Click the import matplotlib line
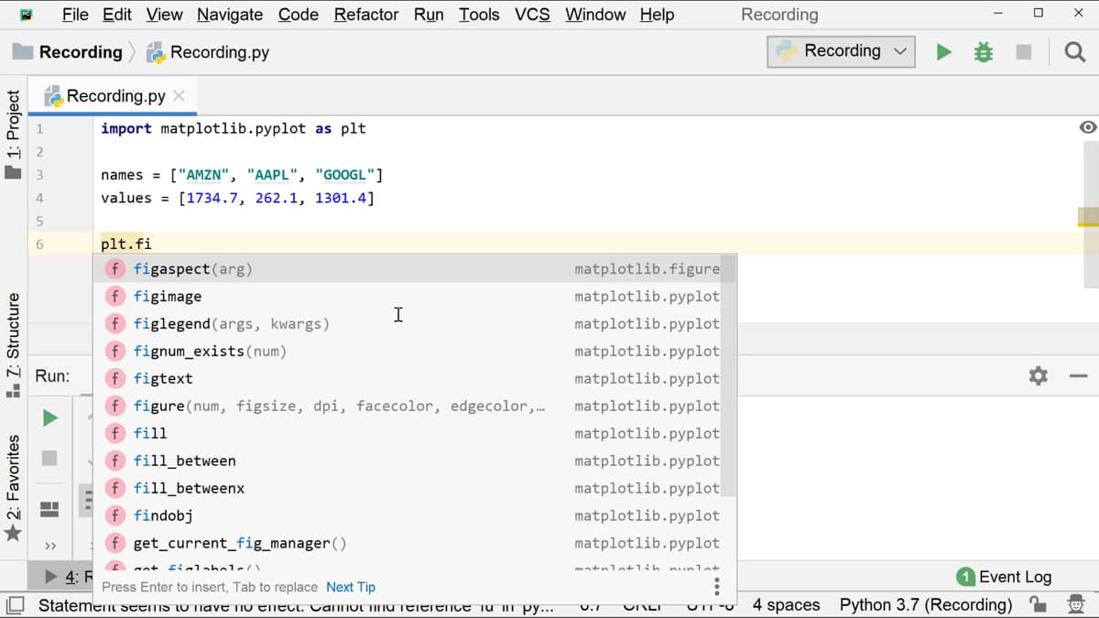1099x618 pixels. click(x=234, y=129)
